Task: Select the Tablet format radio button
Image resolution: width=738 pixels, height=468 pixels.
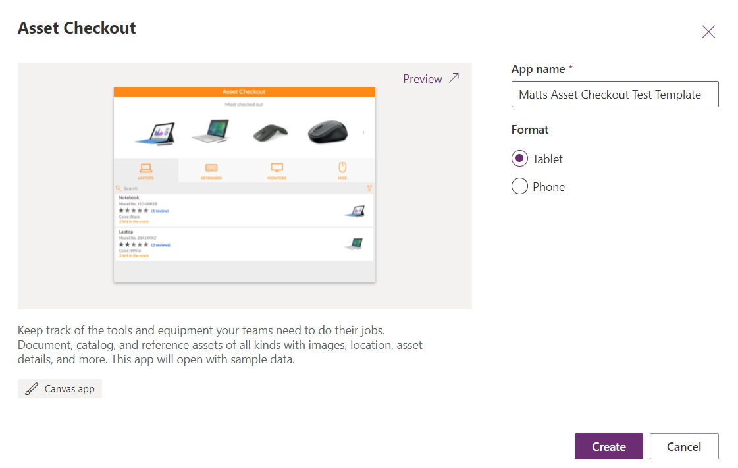Action: point(519,159)
